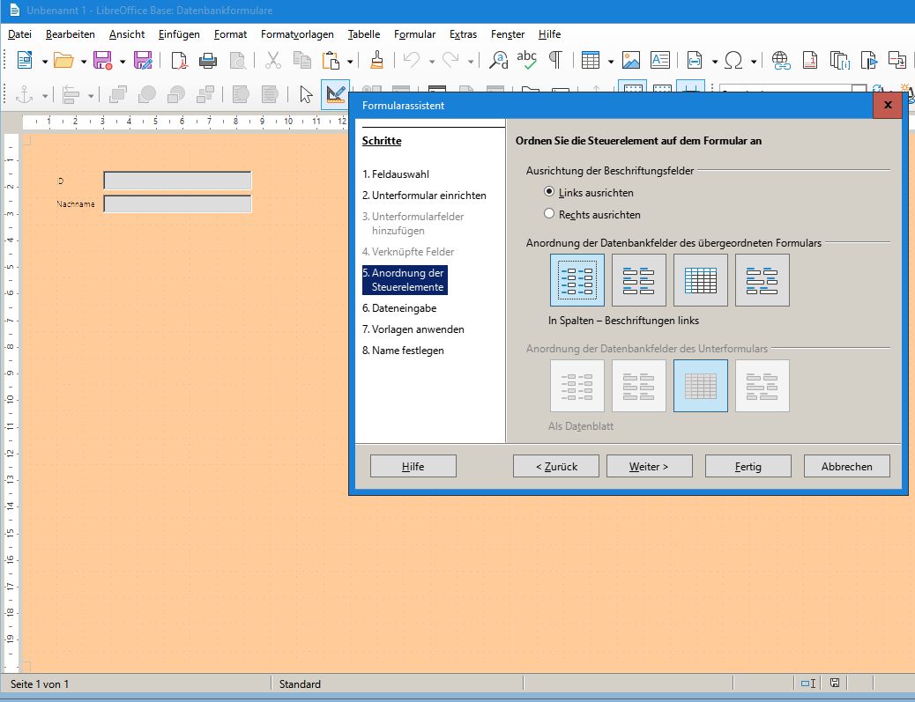Image resolution: width=915 pixels, height=702 pixels.
Task: Choose columns labels-on-top layout for main form
Action: click(x=639, y=280)
